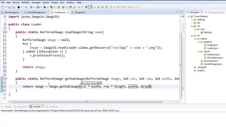Select .project file in Navigator
226x127 pixels.
(199, 71)
